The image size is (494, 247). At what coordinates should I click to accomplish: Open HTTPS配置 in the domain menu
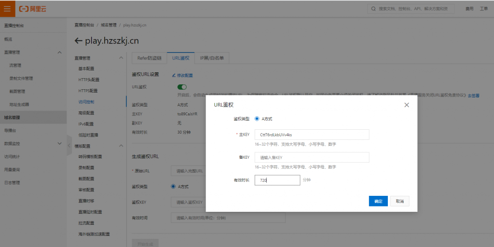(88, 91)
